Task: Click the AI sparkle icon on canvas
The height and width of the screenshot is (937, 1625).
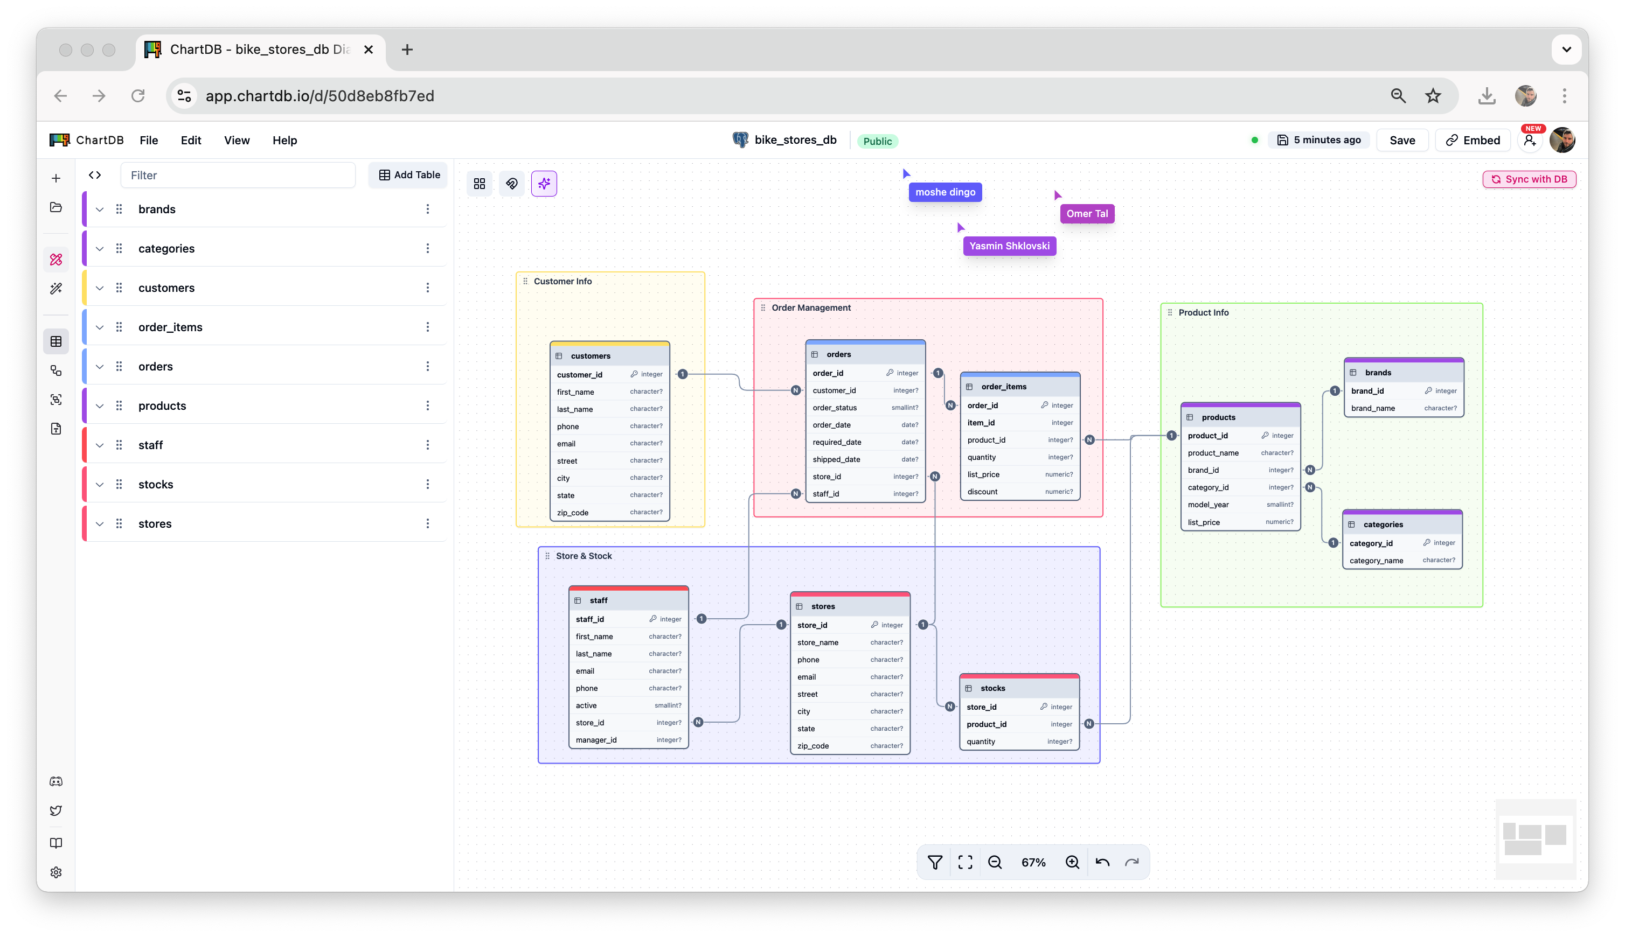Action: pos(544,184)
